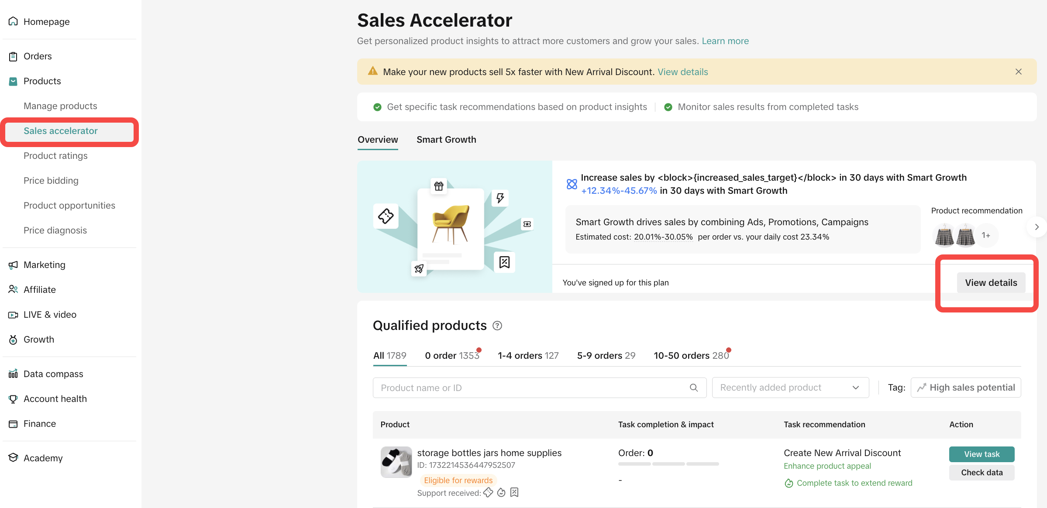Click the storage bottles product thumbnail

point(396,462)
